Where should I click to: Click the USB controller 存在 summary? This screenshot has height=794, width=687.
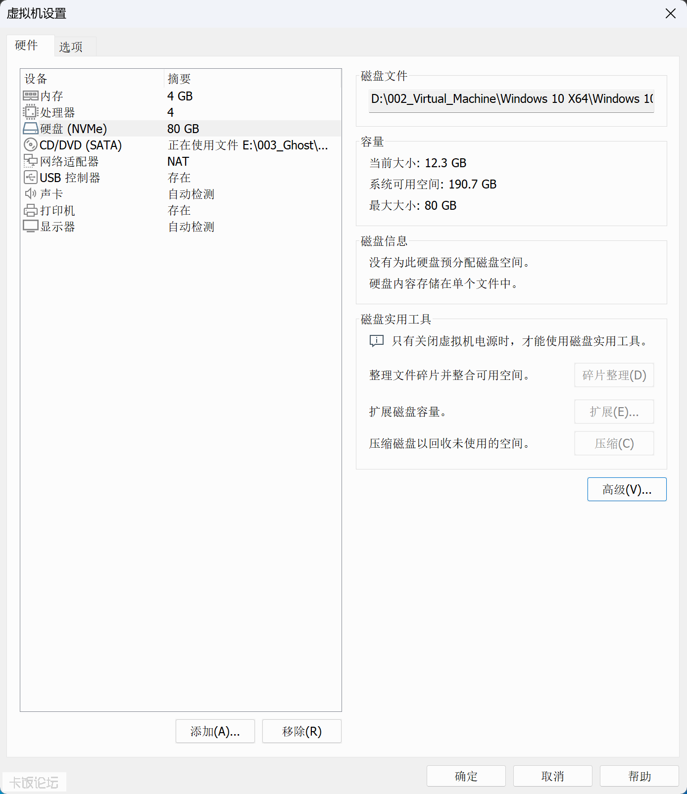[179, 178]
